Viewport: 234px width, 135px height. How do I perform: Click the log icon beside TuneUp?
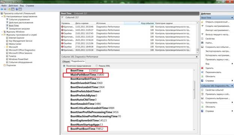7,56
